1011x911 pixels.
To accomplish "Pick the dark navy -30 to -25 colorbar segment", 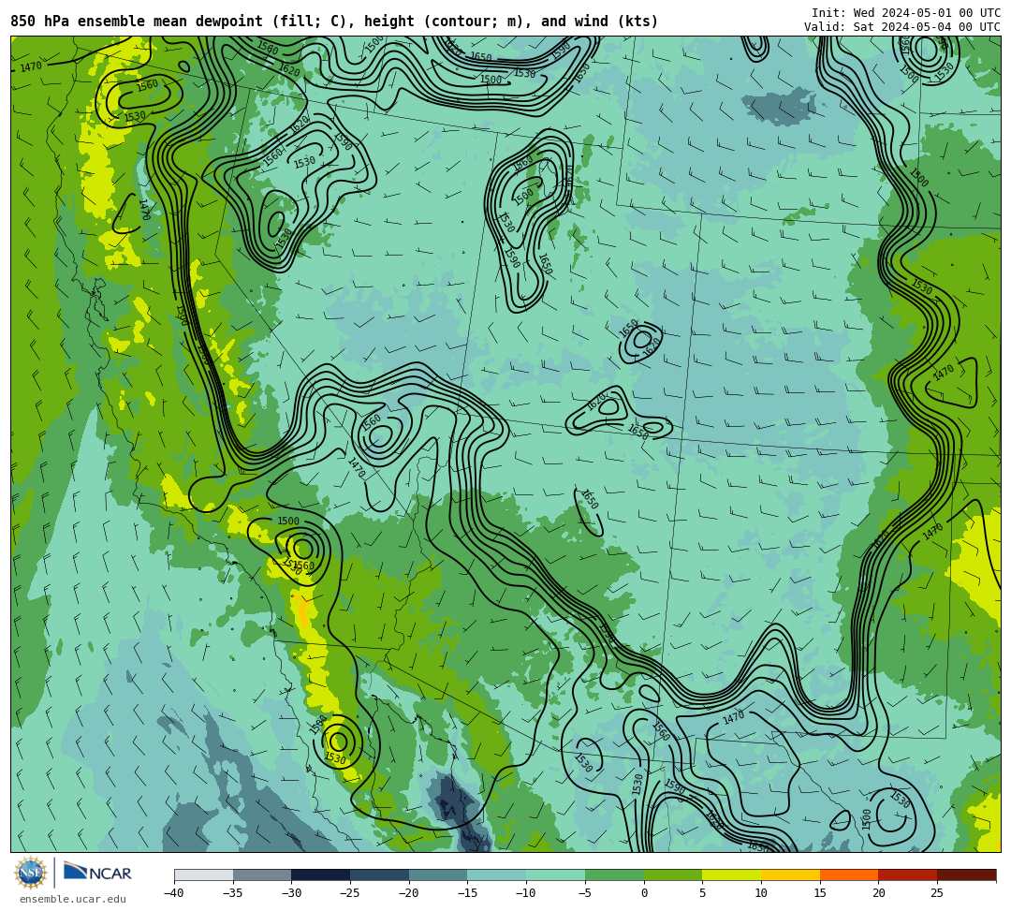I will pos(321,874).
